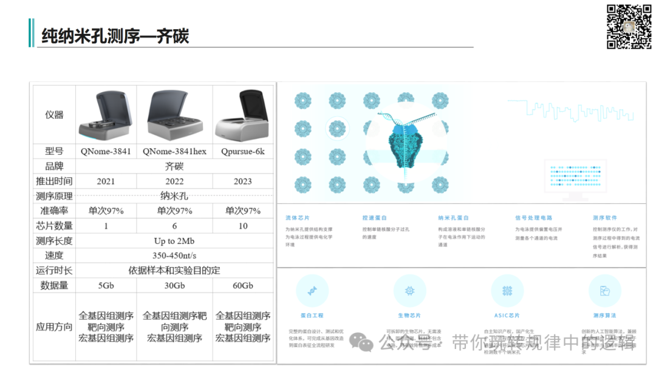Image resolution: width=656 pixels, height=369 pixels.
Task: Click the brand cell 齐碳
Action: coord(174,166)
